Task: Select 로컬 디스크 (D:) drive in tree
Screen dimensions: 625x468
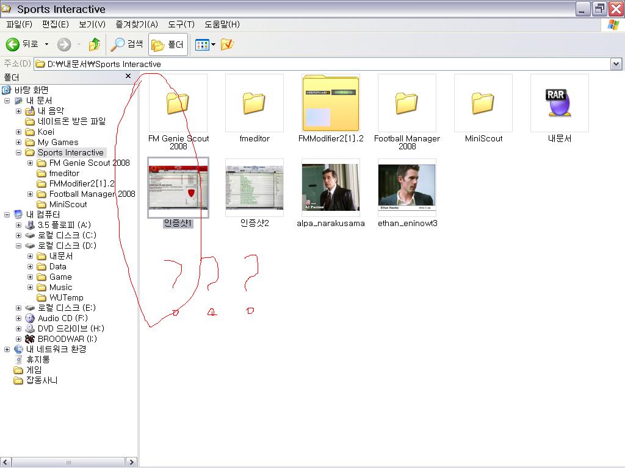Action: 67,246
